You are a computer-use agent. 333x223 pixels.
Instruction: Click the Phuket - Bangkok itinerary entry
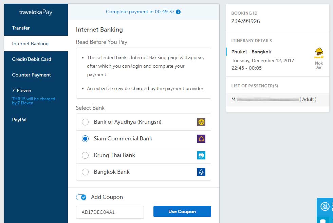251,52
